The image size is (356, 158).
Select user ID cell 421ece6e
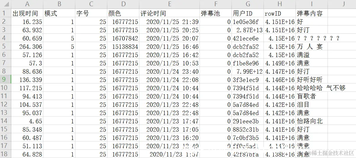pyautogui.click(x=248, y=38)
